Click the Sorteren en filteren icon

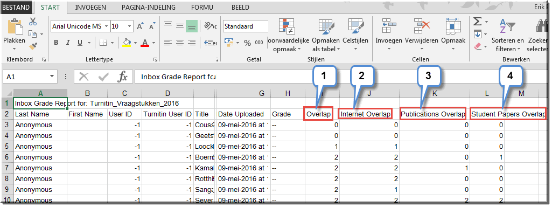tap(507, 26)
